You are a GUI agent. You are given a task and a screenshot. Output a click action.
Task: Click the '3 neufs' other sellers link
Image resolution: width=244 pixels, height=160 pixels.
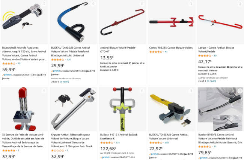65,81
